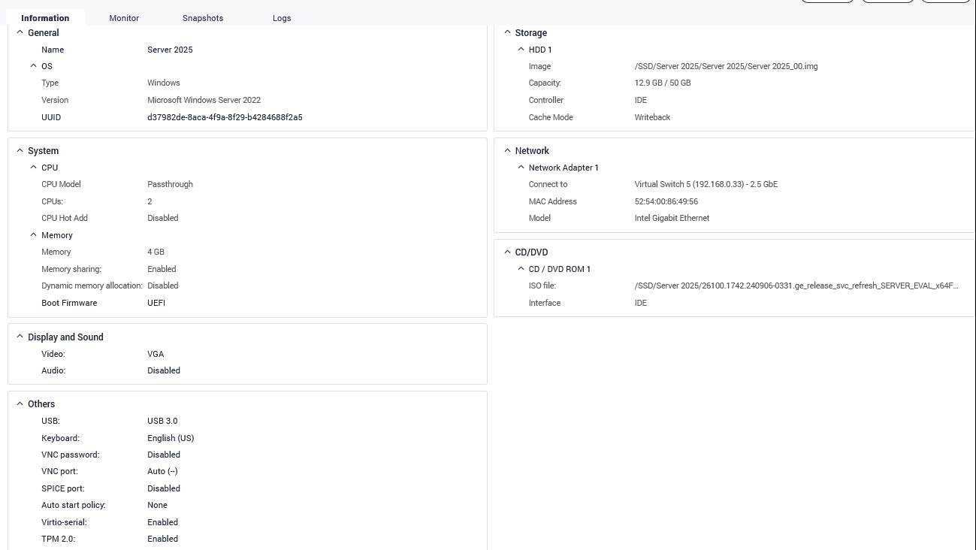Go to the Logs tab
The height and width of the screenshot is (550, 976).
pos(282,18)
